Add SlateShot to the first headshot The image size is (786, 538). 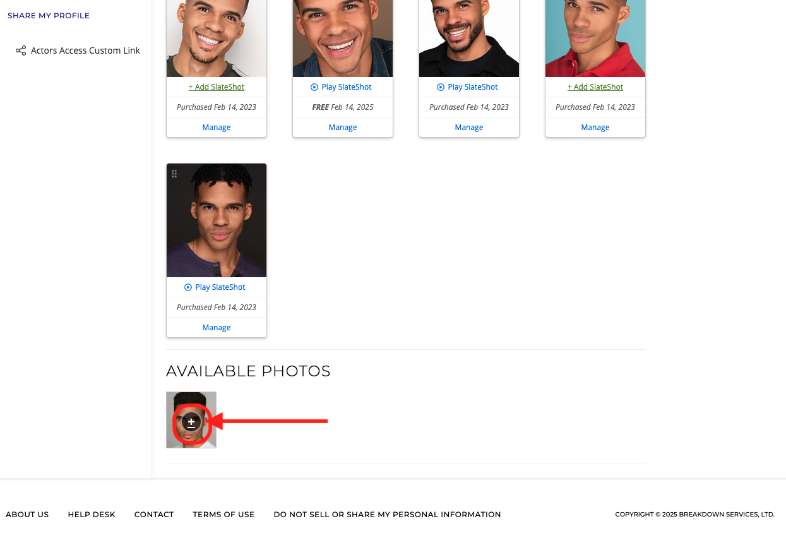click(217, 87)
